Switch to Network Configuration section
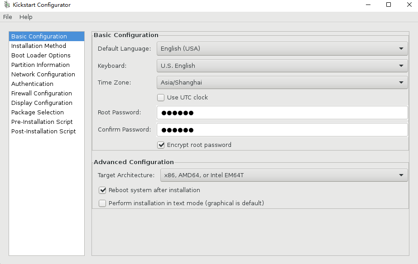The width and height of the screenshot is (418, 264). [47, 74]
